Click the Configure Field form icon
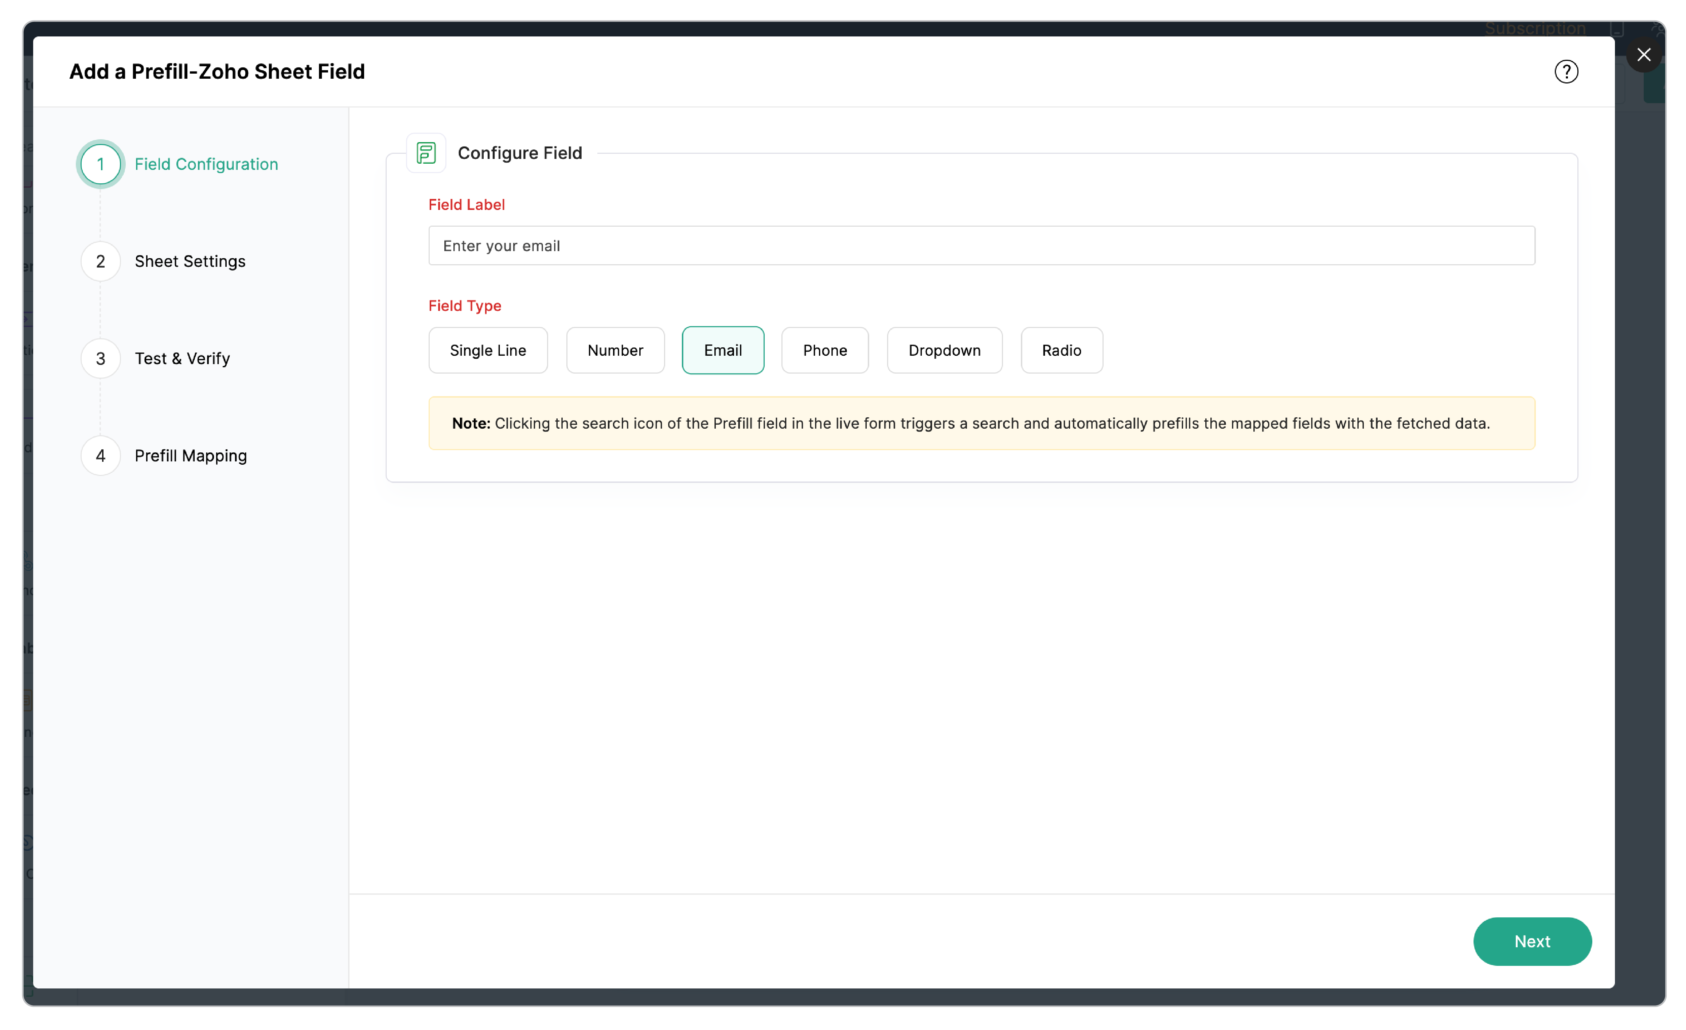Screen dimensions: 1686x1030 click(426, 153)
